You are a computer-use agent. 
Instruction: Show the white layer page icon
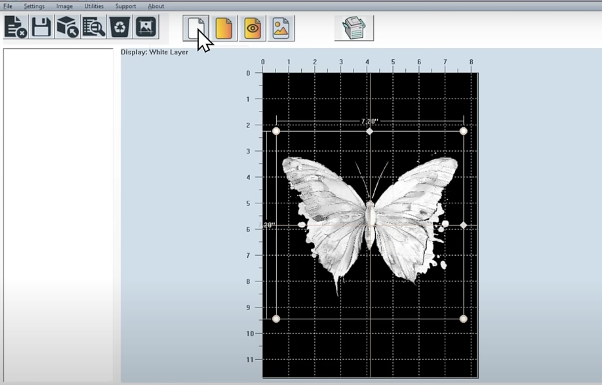pyautogui.click(x=196, y=28)
